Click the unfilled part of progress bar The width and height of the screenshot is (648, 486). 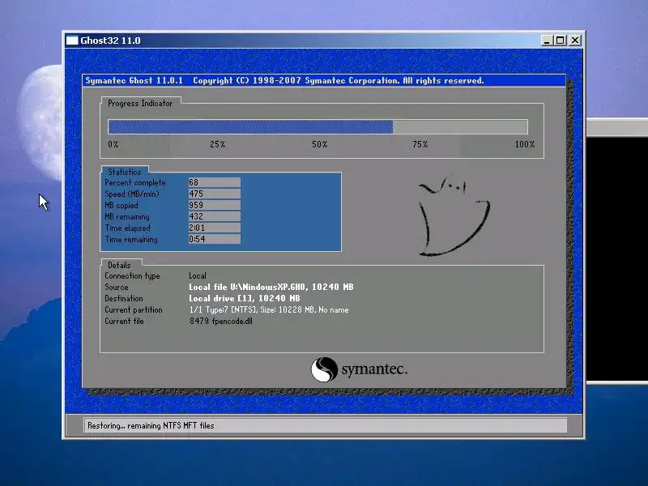(460, 126)
